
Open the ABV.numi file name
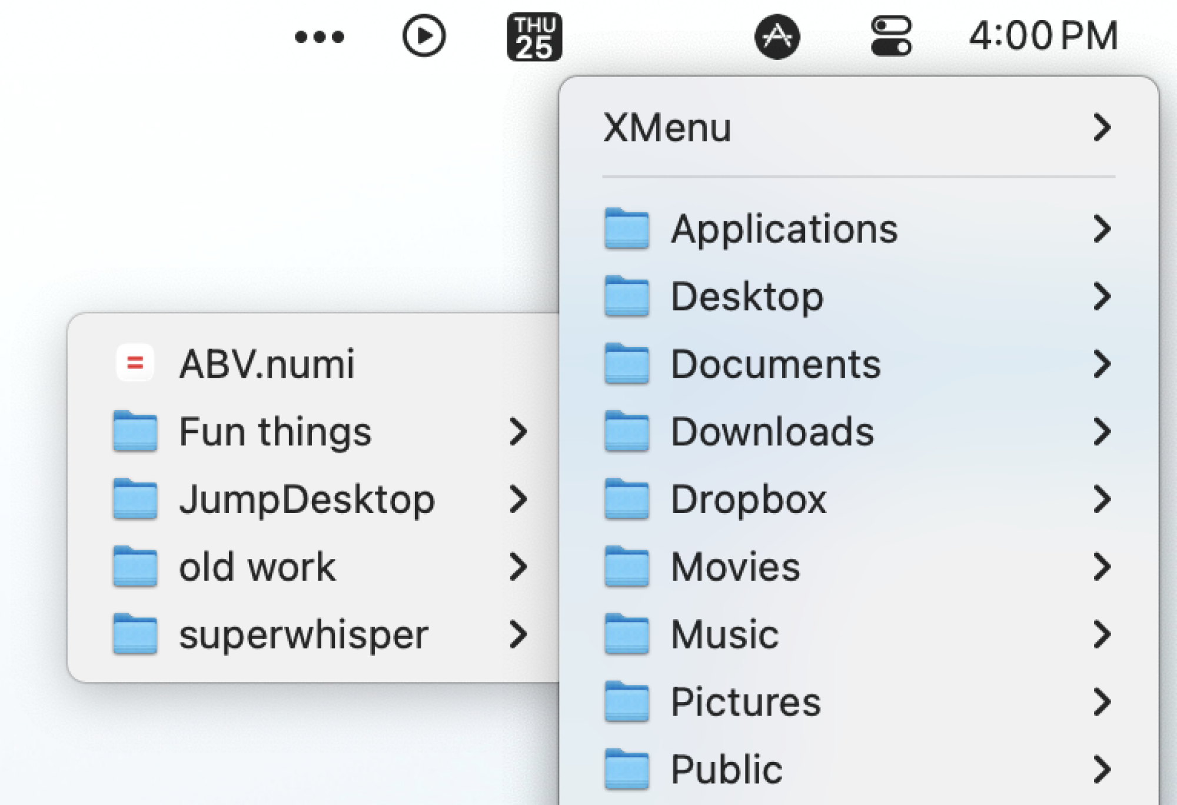267,364
